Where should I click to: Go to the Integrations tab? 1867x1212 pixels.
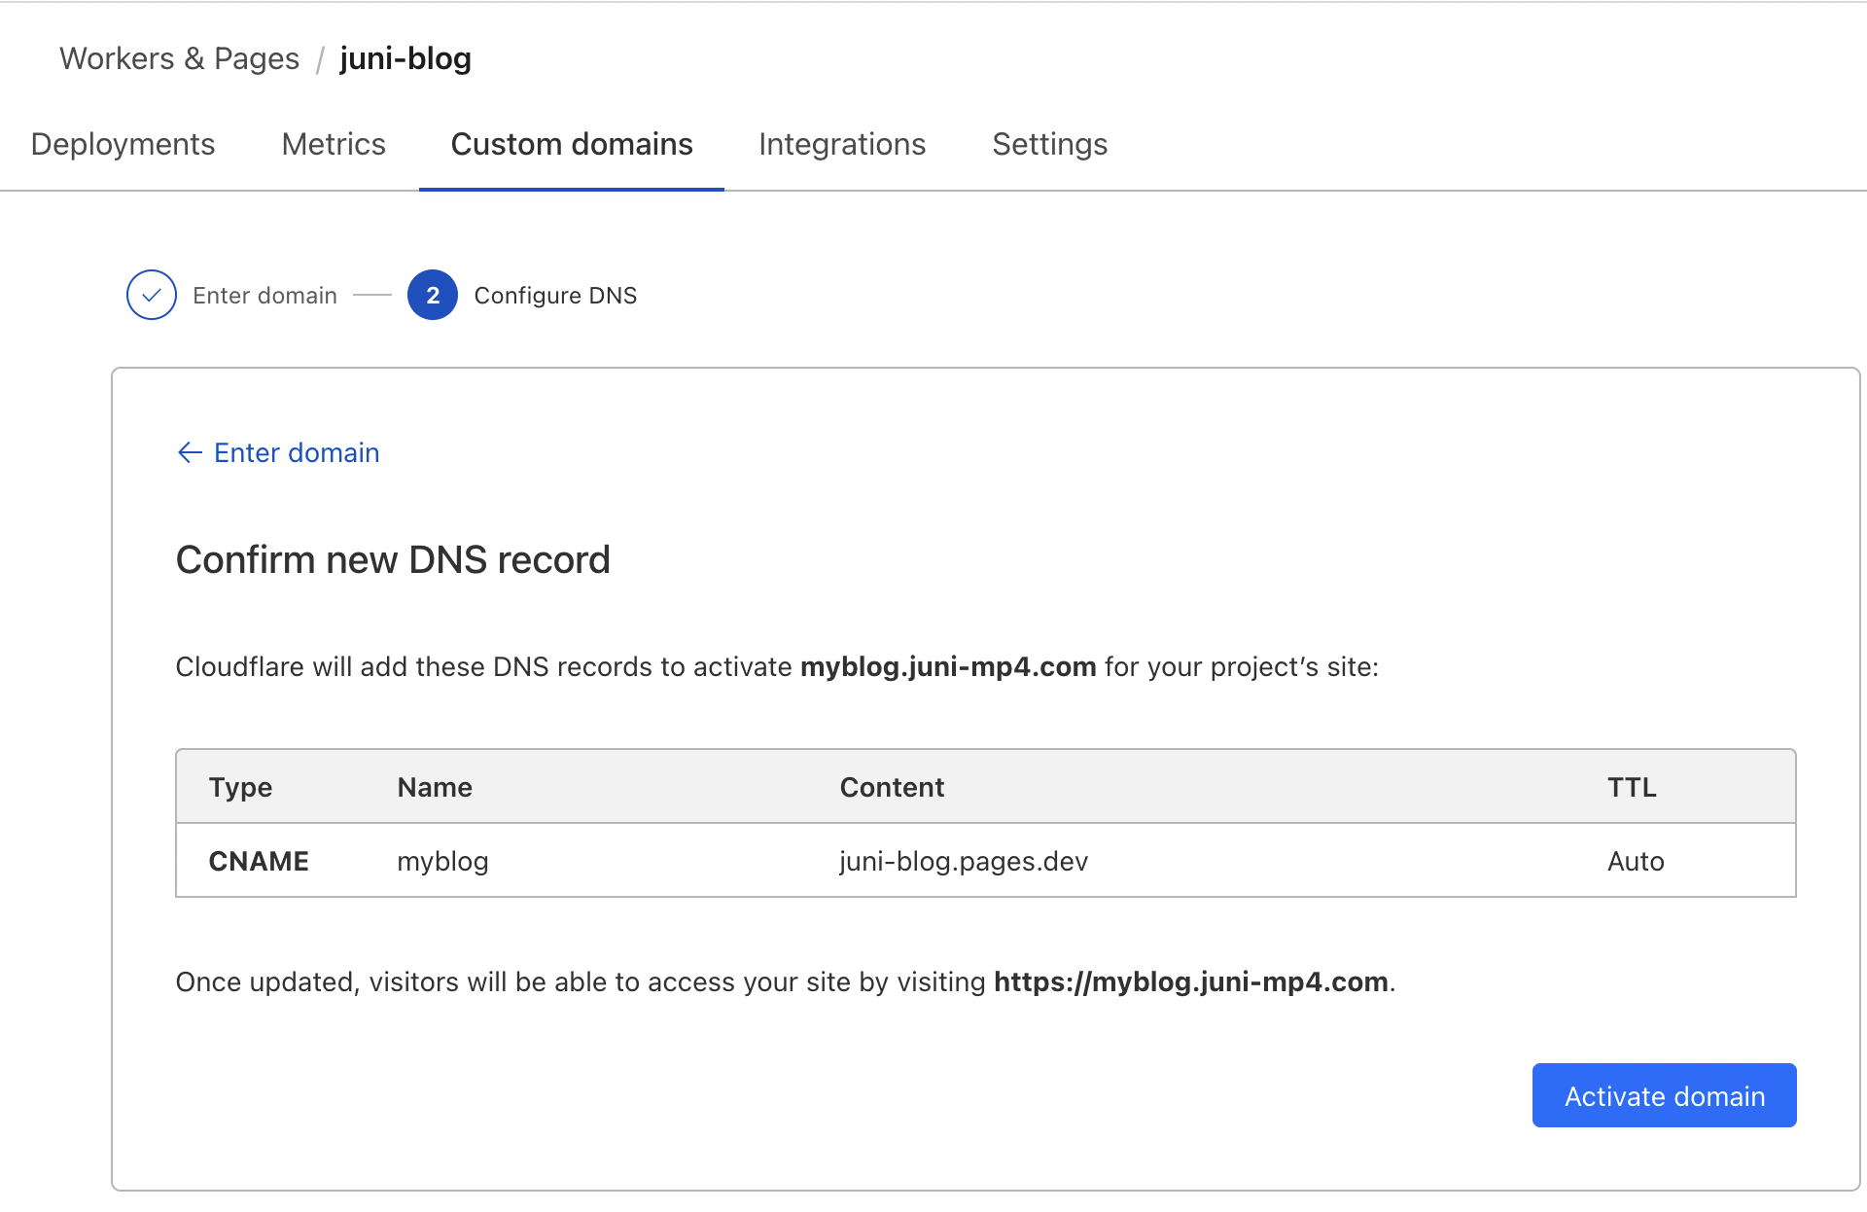(842, 144)
